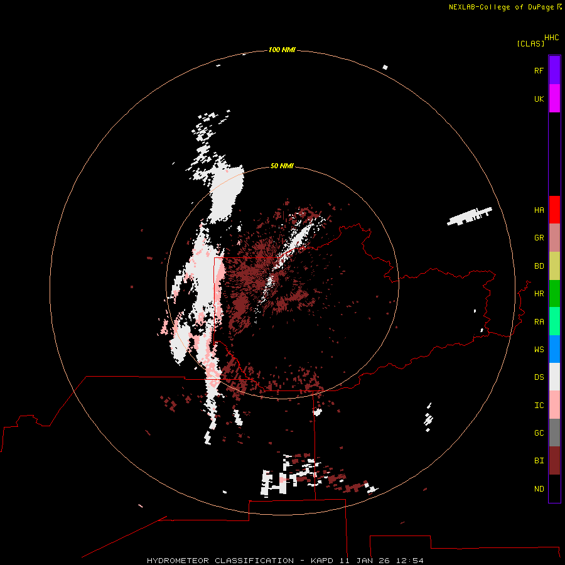This screenshot has width=565, height=565.
Task: Click the DS white legend swatch
Action: click(554, 377)
